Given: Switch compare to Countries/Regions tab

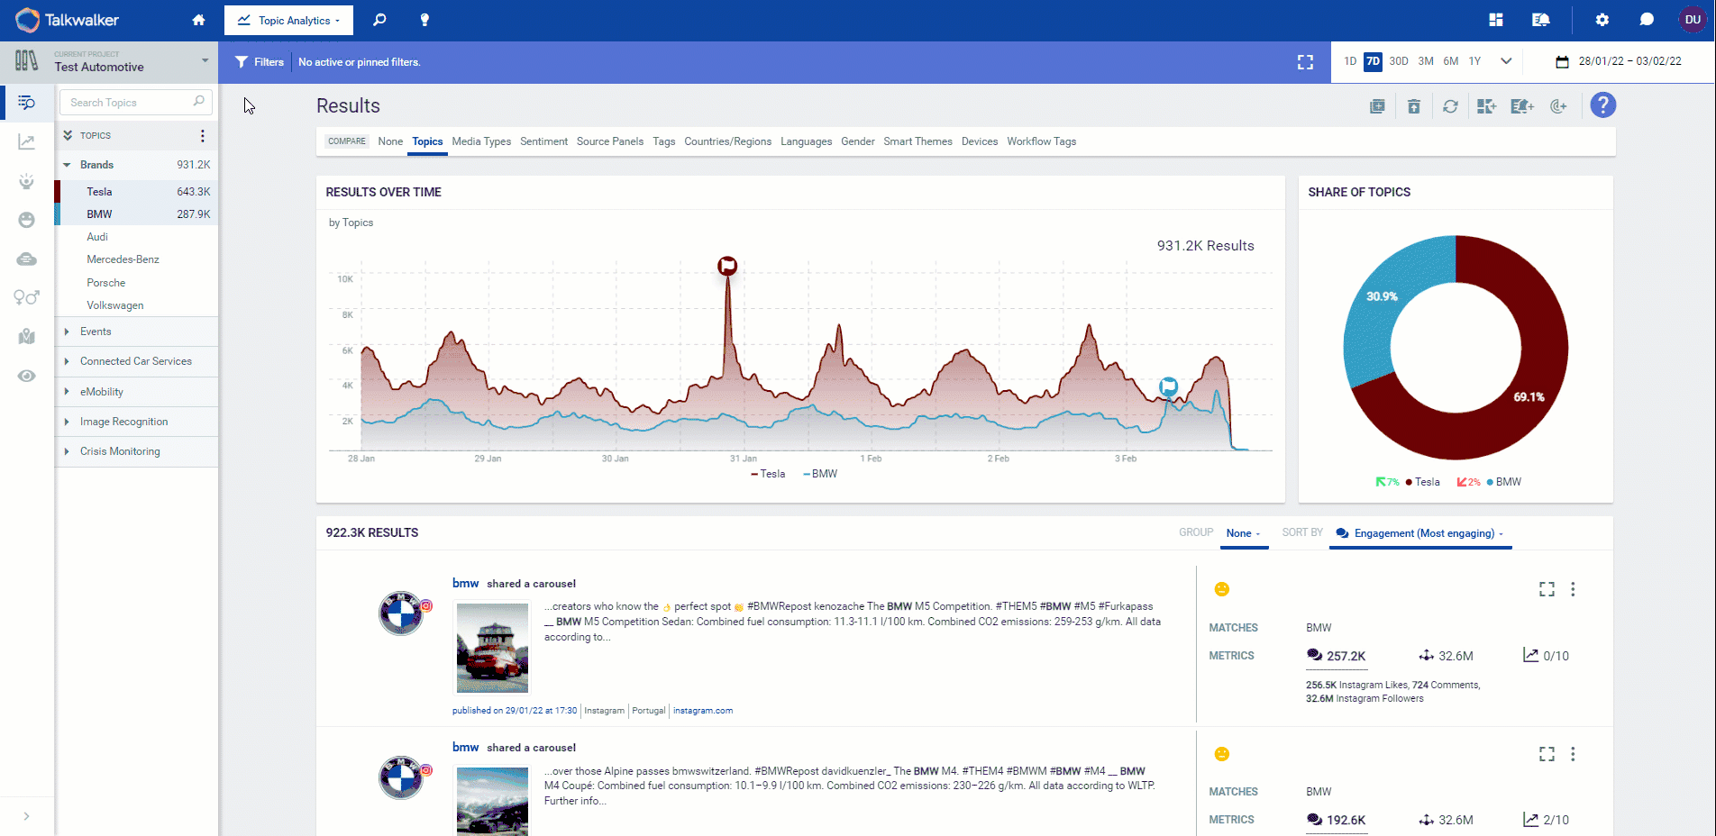Looking at the screenshot, I should click(727, 141).
